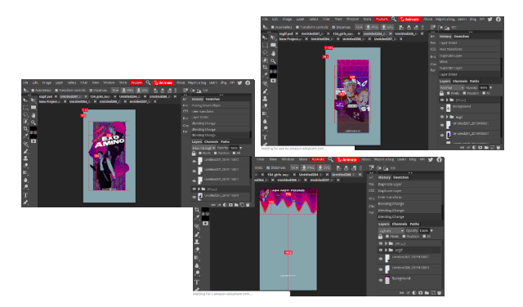Switch to the Channels tab in the EXO AMINO window

point(211,142)
